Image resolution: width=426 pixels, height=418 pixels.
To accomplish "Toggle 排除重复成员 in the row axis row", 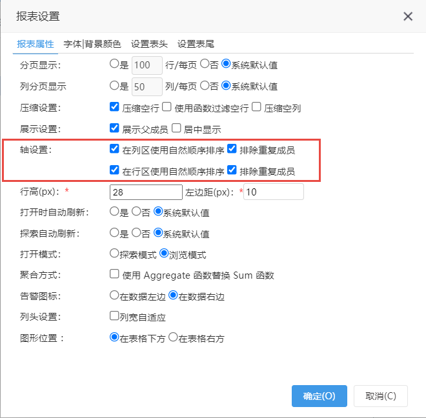I will pyautogui.click(x=232, y=170).
